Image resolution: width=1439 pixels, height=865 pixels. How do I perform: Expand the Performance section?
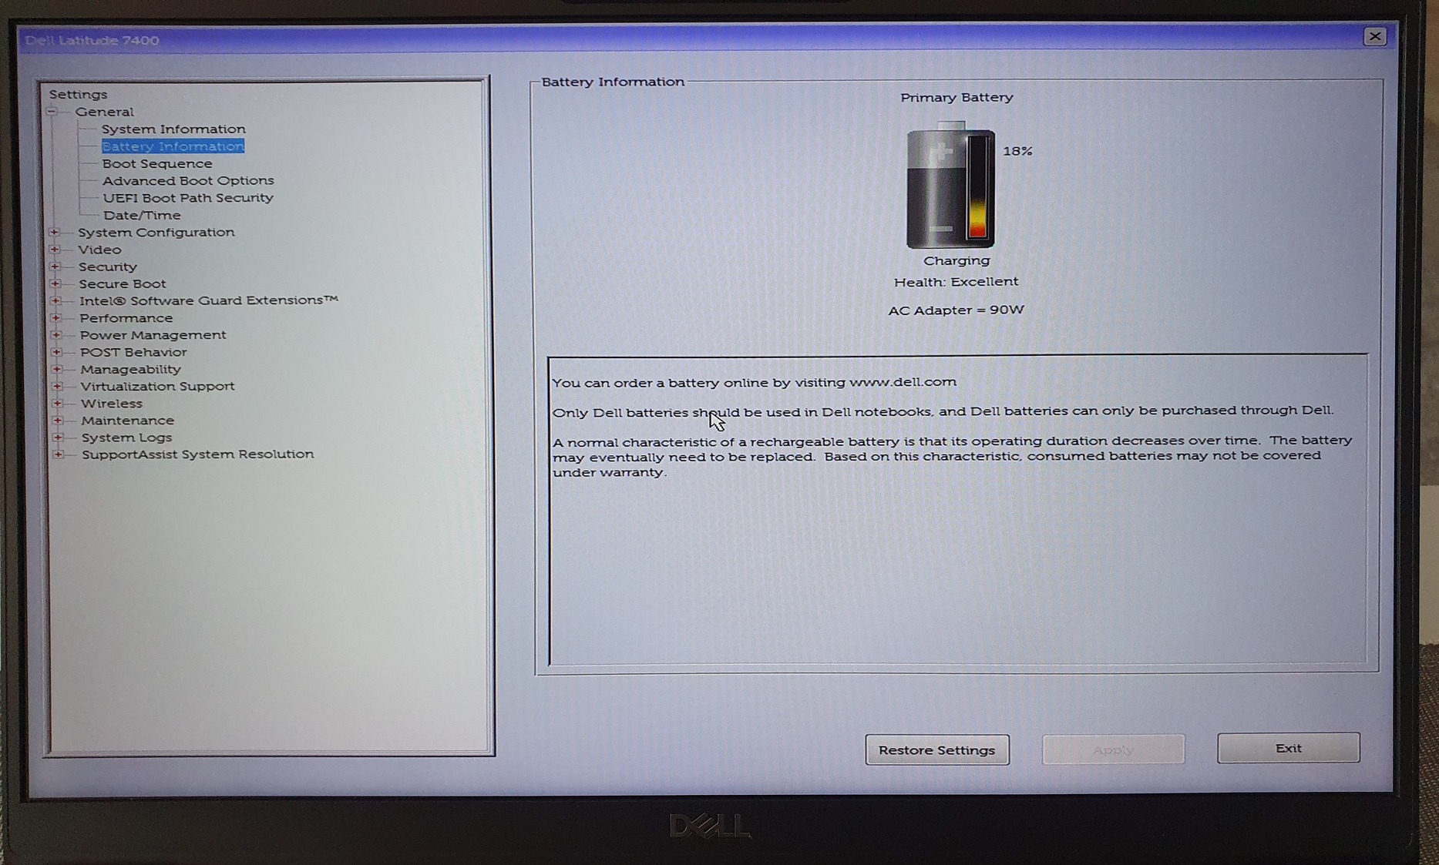[56, 317]
